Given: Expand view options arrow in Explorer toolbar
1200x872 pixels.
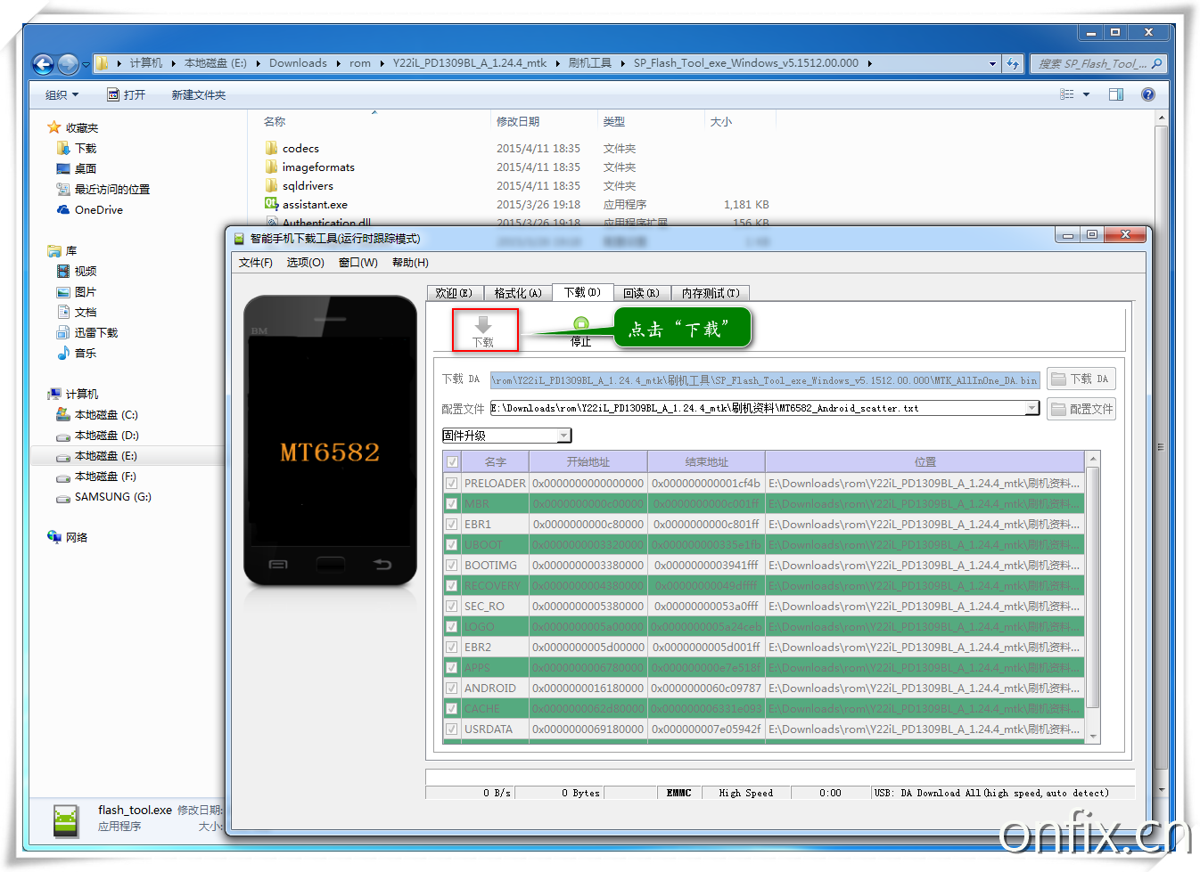Looking at the screenshot, I should [1086, 94].
